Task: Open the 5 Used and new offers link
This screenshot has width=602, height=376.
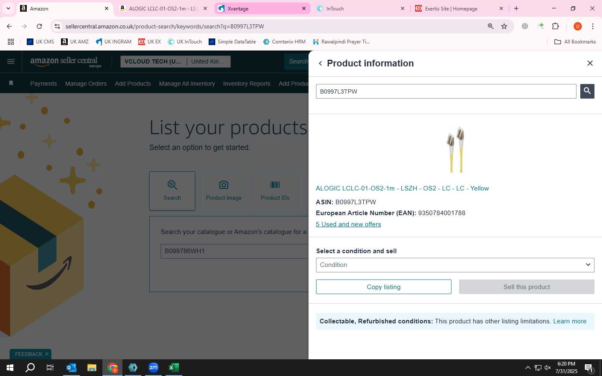Action: point(348,224)
